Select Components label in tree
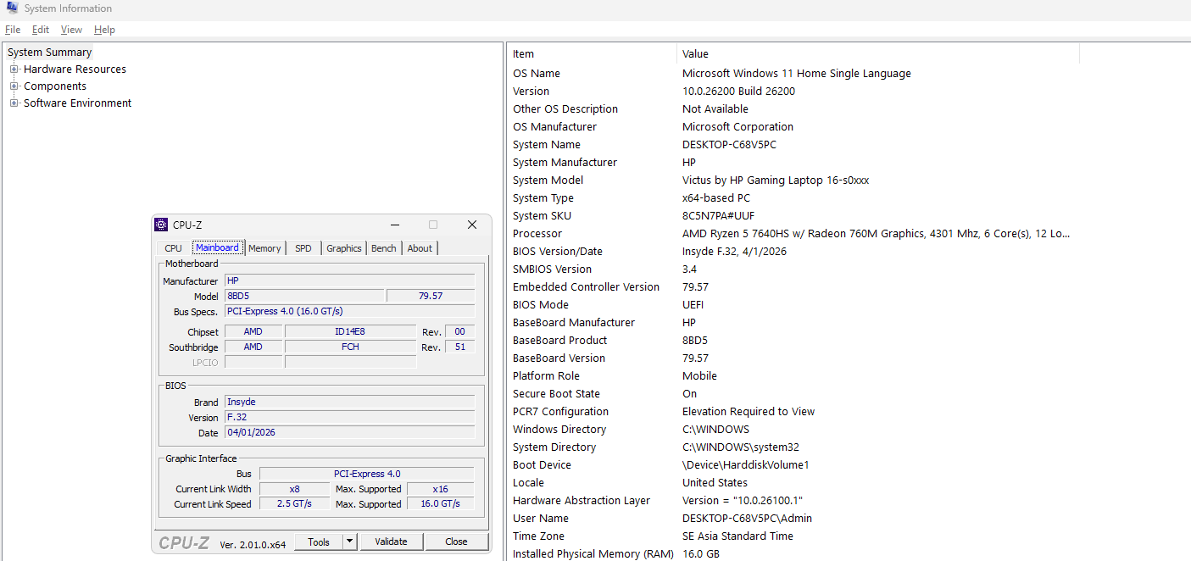Viewport: 1191px width, 561px height. tap(55, 86)
